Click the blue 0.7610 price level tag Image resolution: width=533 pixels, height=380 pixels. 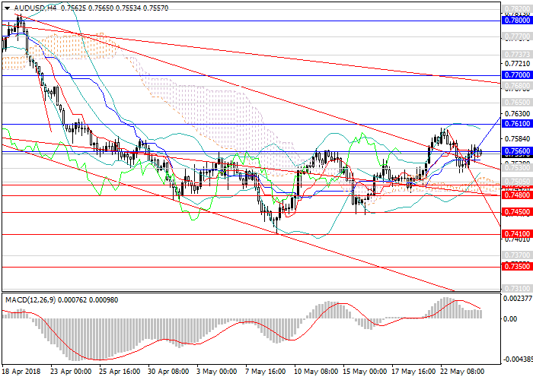coord(516,124)
